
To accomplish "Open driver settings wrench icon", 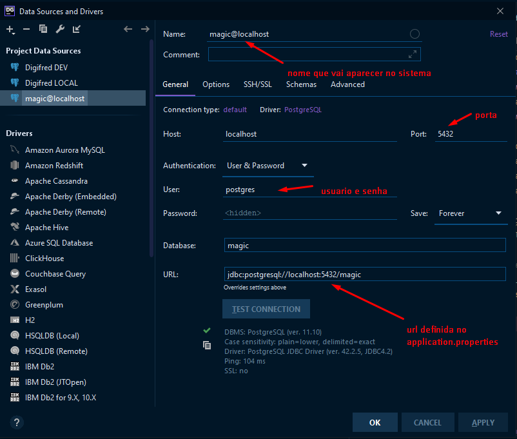I will click(x=60, y=30).
